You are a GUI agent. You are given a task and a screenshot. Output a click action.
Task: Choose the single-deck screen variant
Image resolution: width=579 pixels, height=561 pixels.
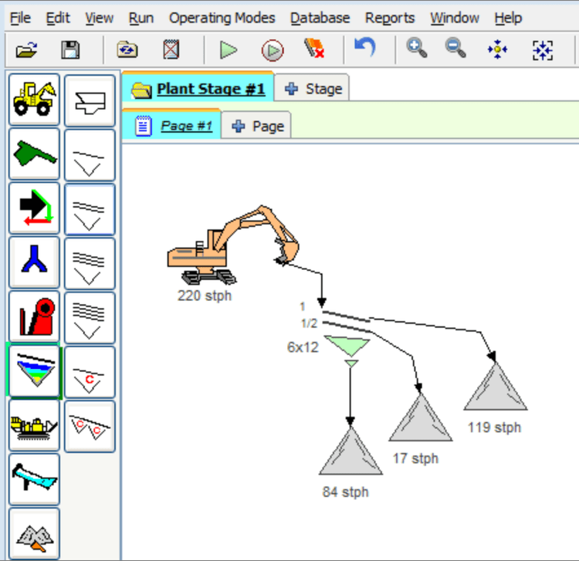[90, 155]
